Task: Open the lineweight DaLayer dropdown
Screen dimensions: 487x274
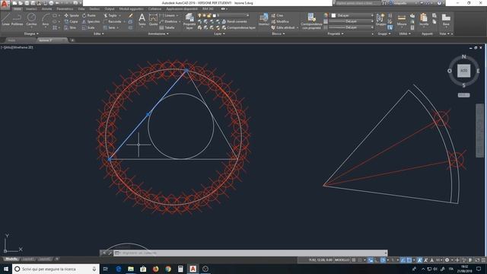Action: click(351, 21)
